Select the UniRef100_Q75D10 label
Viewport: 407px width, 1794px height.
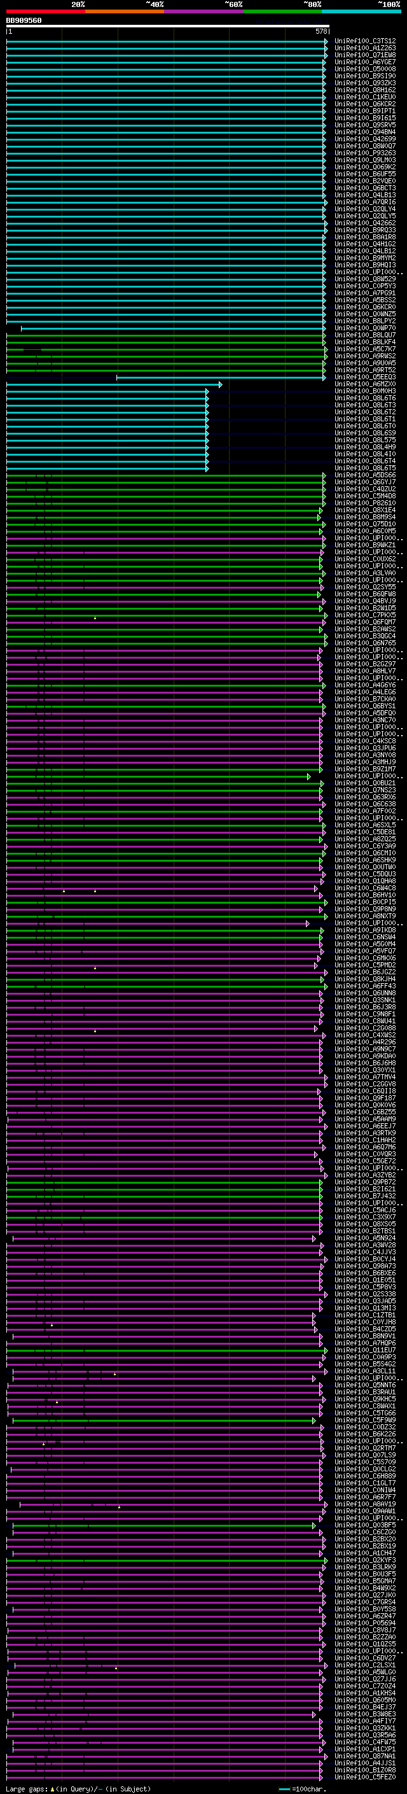pos(365,524)
